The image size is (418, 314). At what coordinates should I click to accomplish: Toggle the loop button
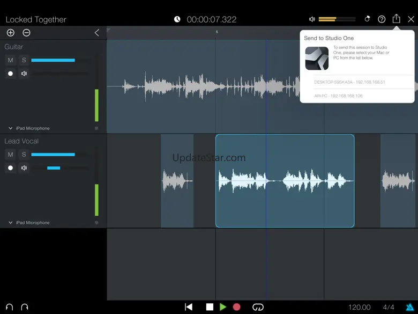[x=258, y=307]
